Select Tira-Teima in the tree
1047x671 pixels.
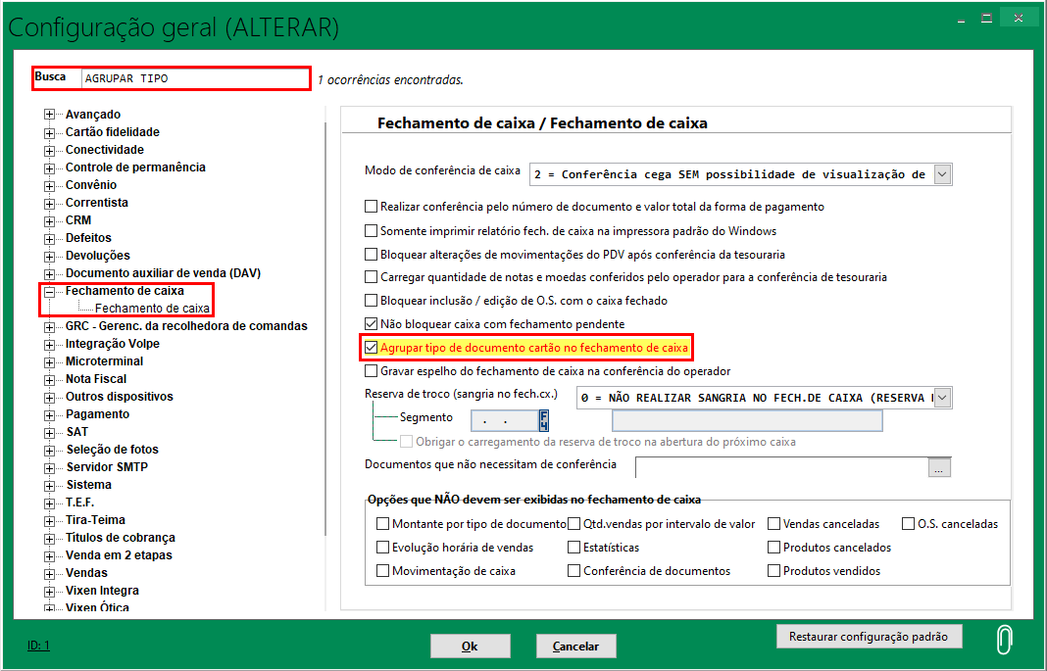(x=95, y=519)
